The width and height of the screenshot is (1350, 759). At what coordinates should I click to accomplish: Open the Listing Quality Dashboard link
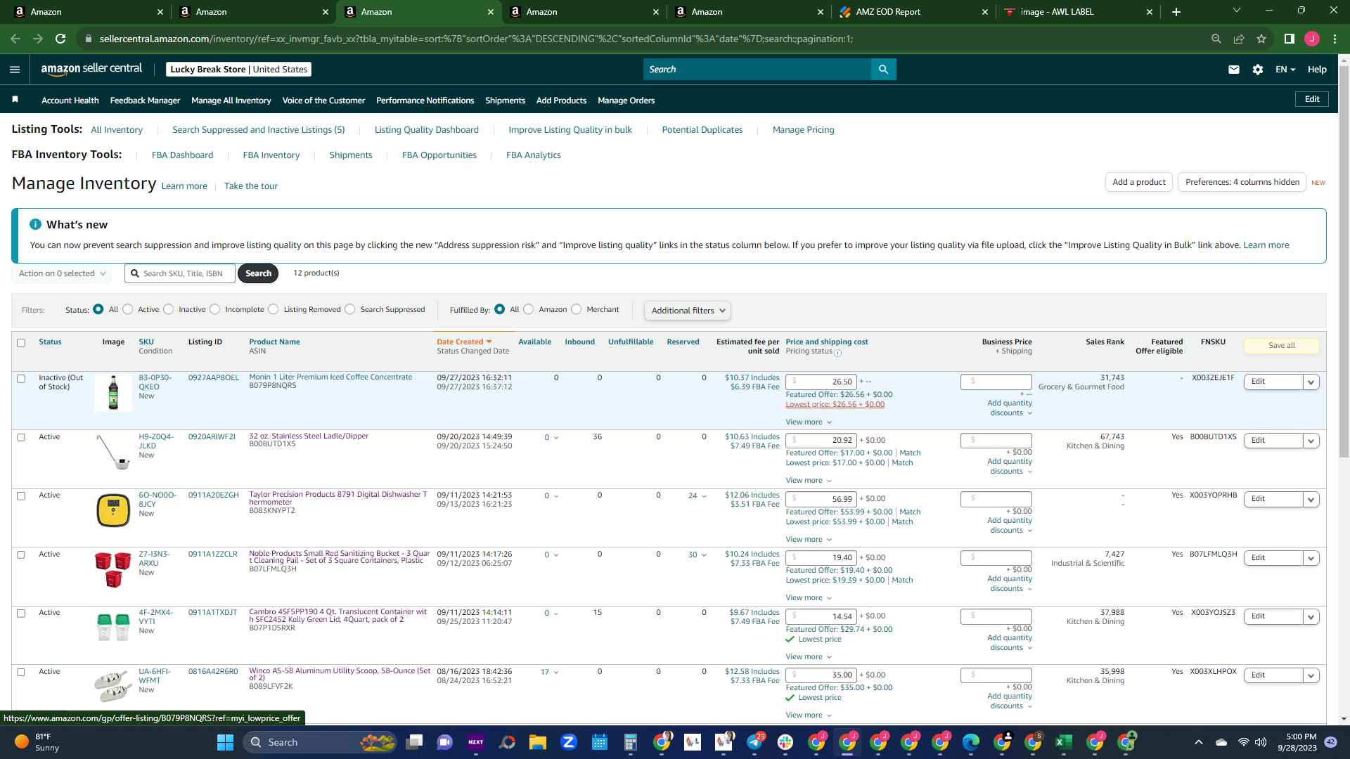pos(427,130)
